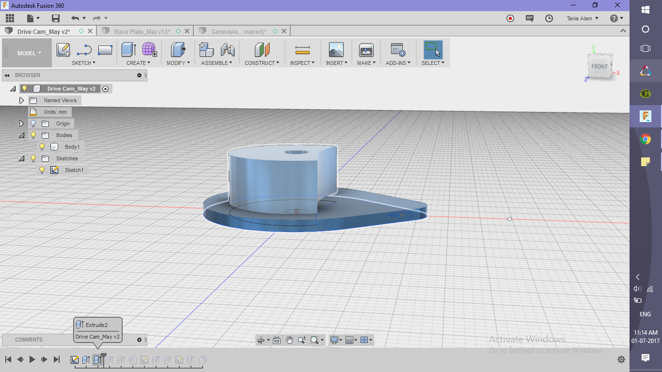
Task: Collapse the Bodies folder
Action: 21,135
